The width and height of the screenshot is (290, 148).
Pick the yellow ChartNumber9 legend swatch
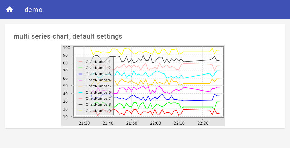pyautogui.click(x=80, y=111)
